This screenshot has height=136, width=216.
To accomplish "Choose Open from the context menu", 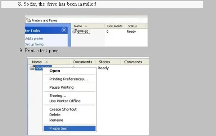I will (55, 71).
